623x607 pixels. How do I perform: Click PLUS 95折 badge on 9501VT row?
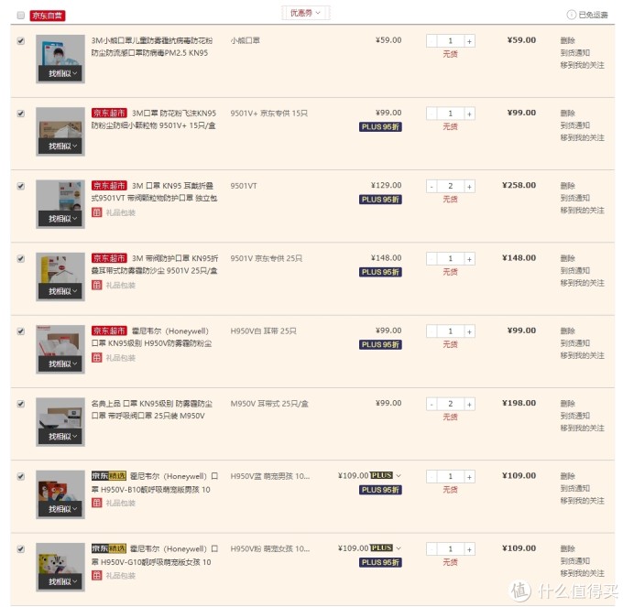tap(380, 200)
